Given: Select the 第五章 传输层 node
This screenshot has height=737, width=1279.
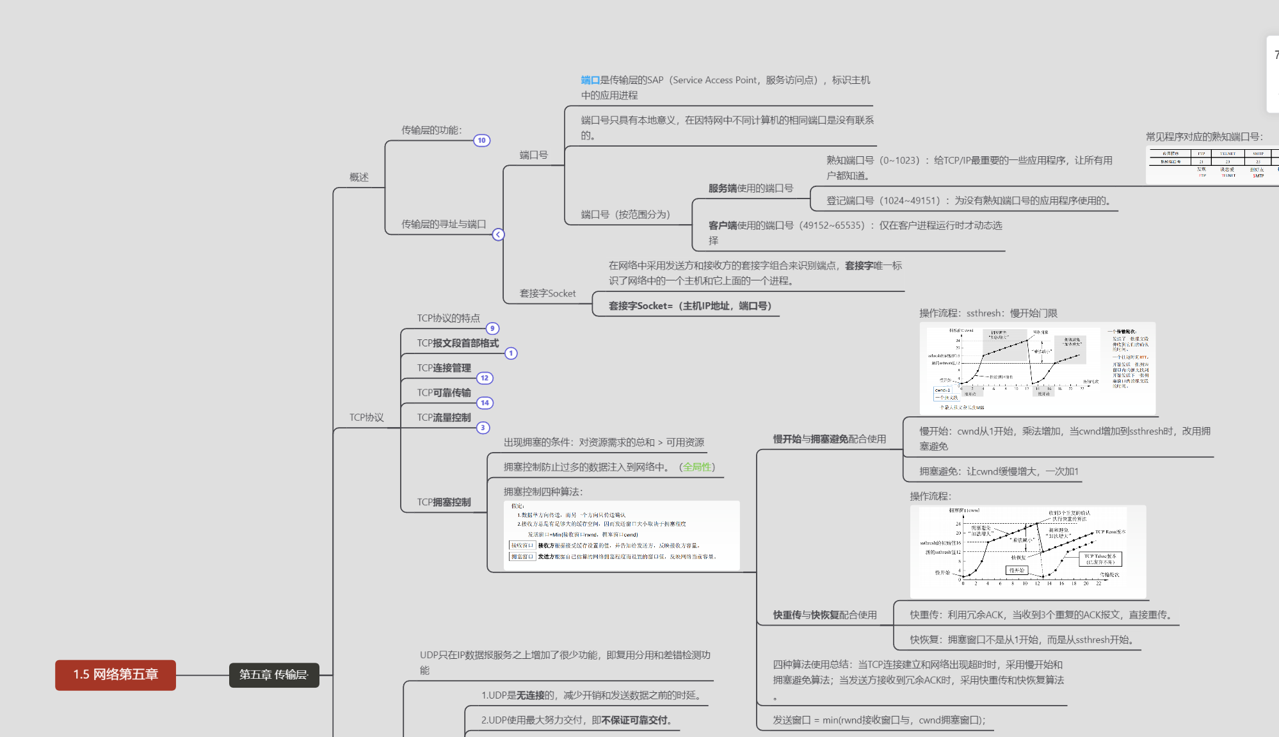Looking at the screenshot, I should (274, 675).
